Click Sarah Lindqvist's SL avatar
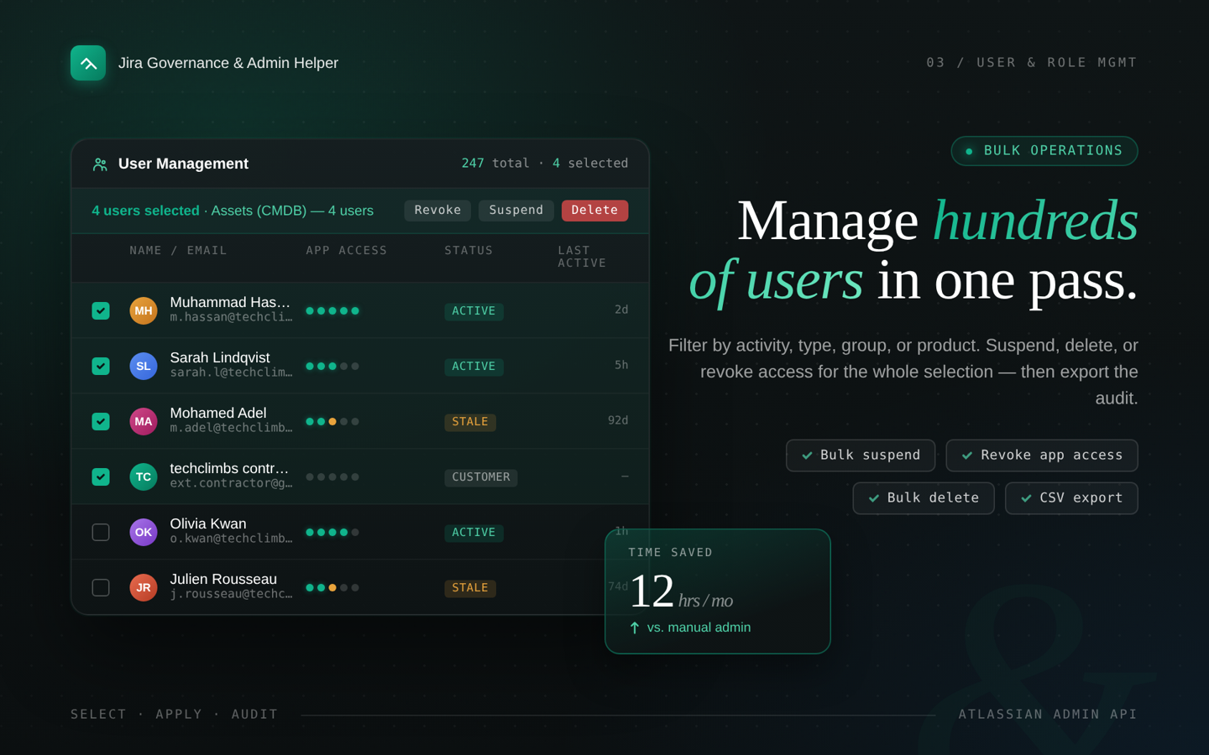 (144, 366)
